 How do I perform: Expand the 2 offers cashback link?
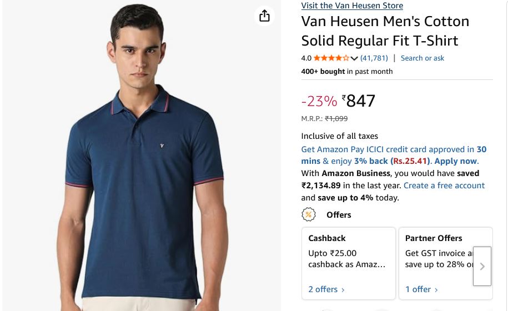(x=326, y=289)
